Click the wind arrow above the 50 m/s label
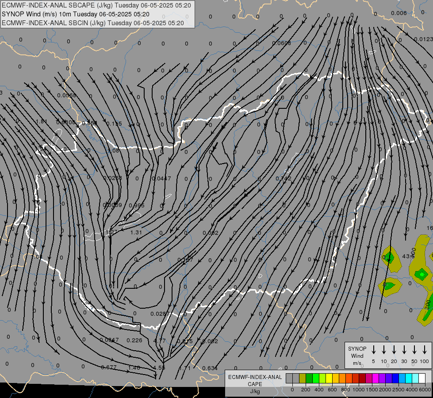Viewport: 433px width, 398px height. [414, 349]
